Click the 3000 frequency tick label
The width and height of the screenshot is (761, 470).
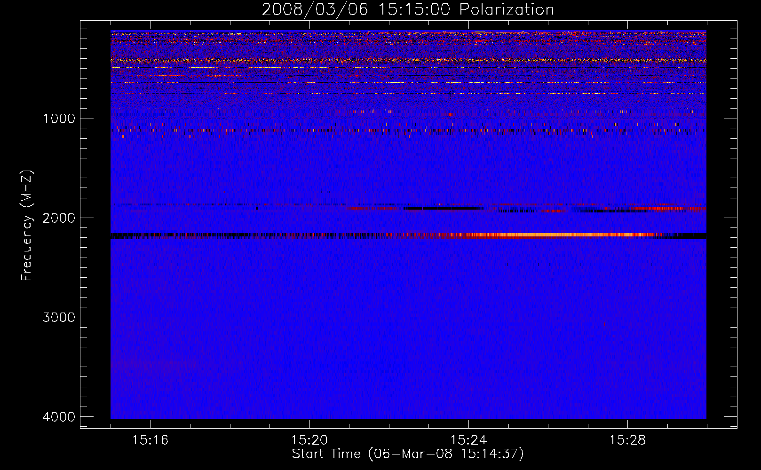tap(59, 317)
